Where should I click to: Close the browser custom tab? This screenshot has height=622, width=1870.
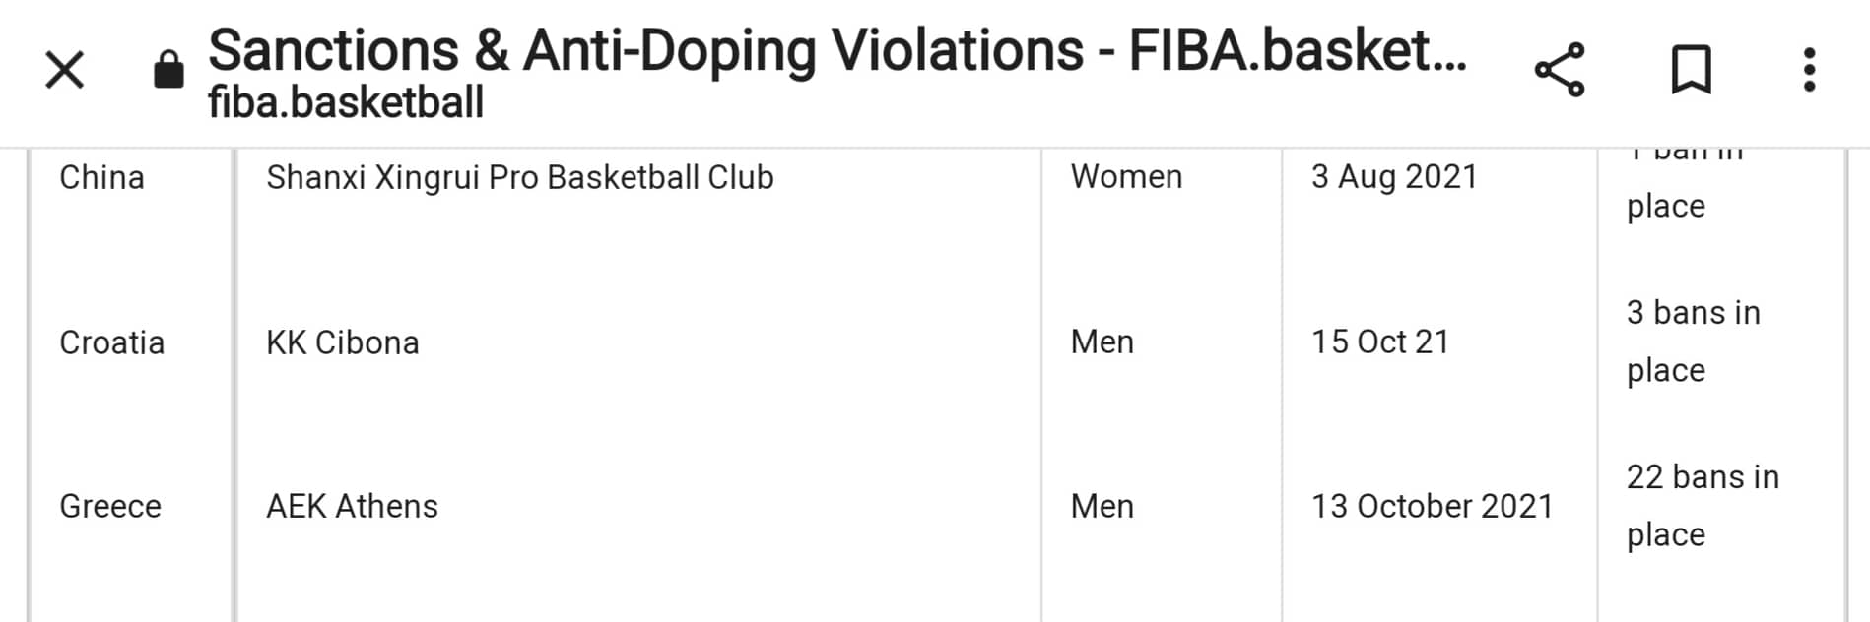pos(65,70)
